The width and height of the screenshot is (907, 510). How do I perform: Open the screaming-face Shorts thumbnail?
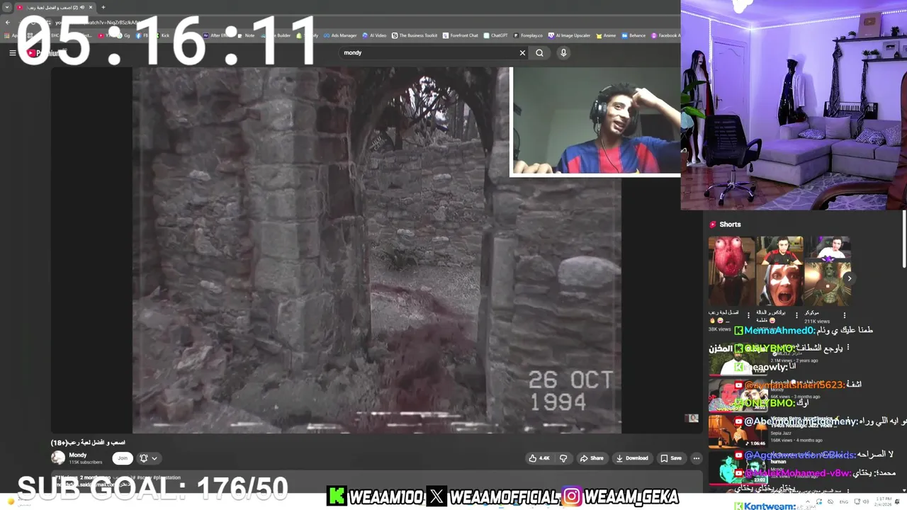pos(779,271)
